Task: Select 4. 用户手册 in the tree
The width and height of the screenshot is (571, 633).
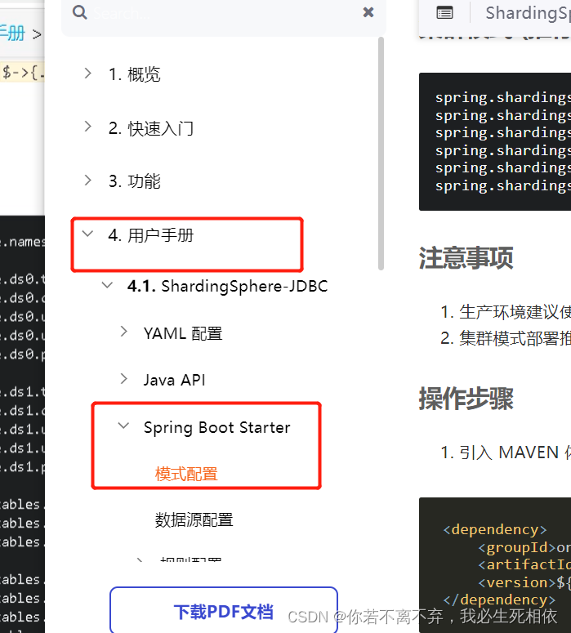Action: click(151, 235)
